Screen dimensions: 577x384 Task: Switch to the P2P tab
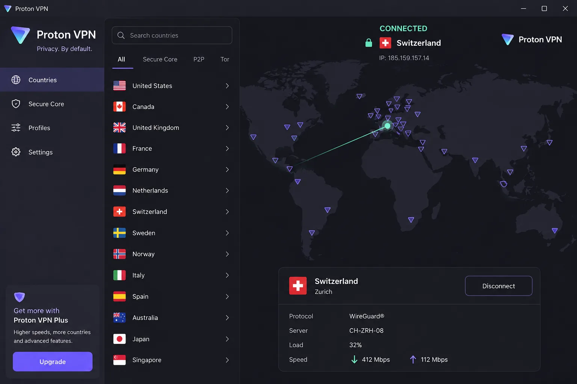pos(199,59)
